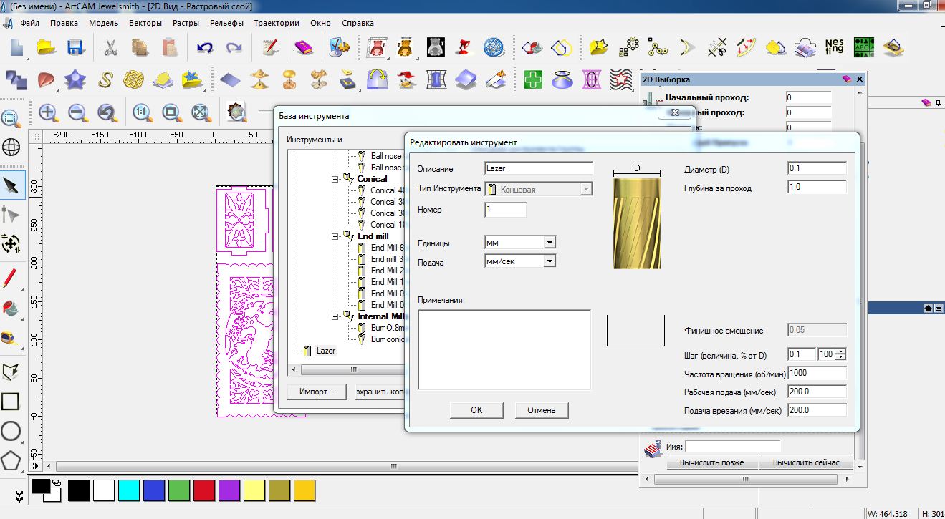This screenshot has height=519, width=945.
Task: Open help book icon in 2D Выборка panel
Action: [x=846, y=79]
